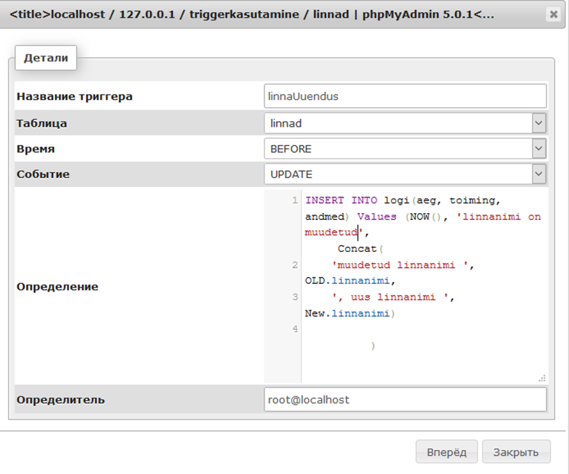Screen dimensions: 569x474
Task: Click 'New.linnanimi' in the SQL code
Action: click(347, 314)
